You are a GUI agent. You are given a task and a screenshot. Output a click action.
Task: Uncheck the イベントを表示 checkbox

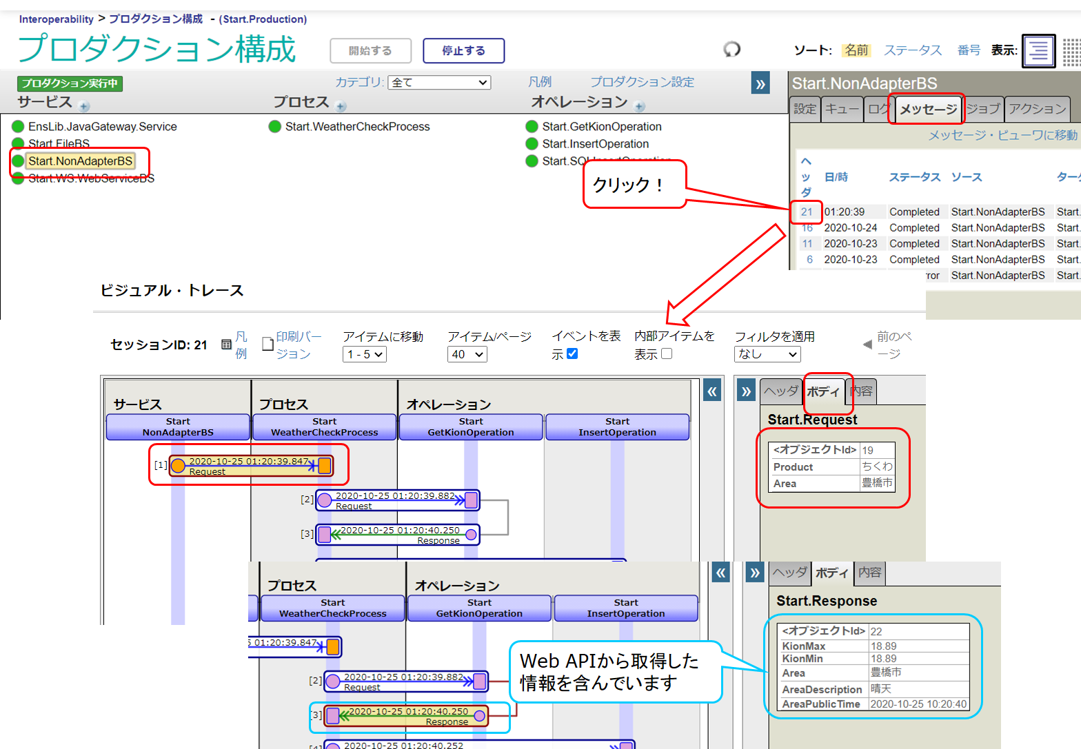point(572,353)
